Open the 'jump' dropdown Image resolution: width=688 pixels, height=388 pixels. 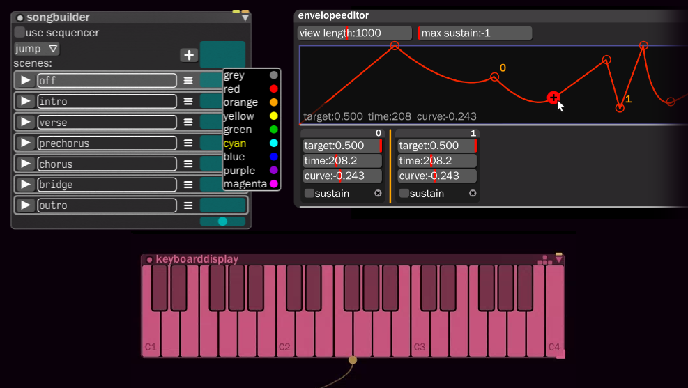tap(36, 49)
